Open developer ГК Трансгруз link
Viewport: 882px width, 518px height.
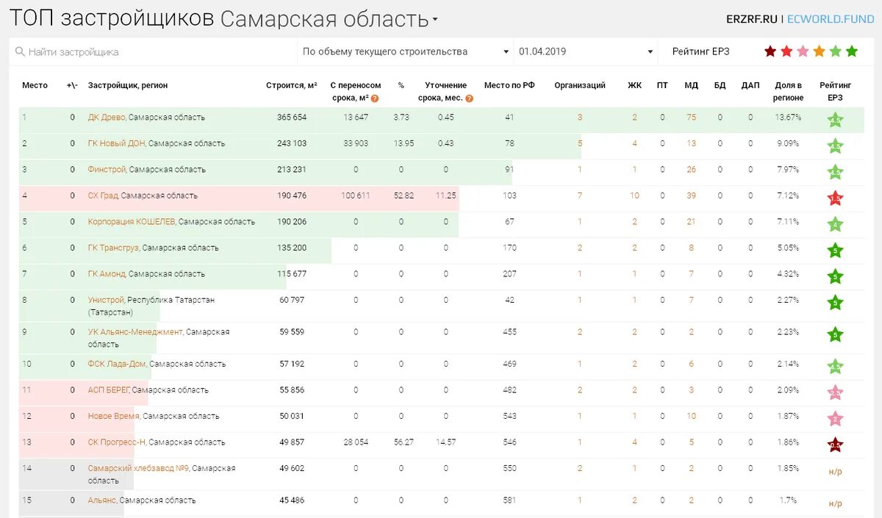coord(113,248)
